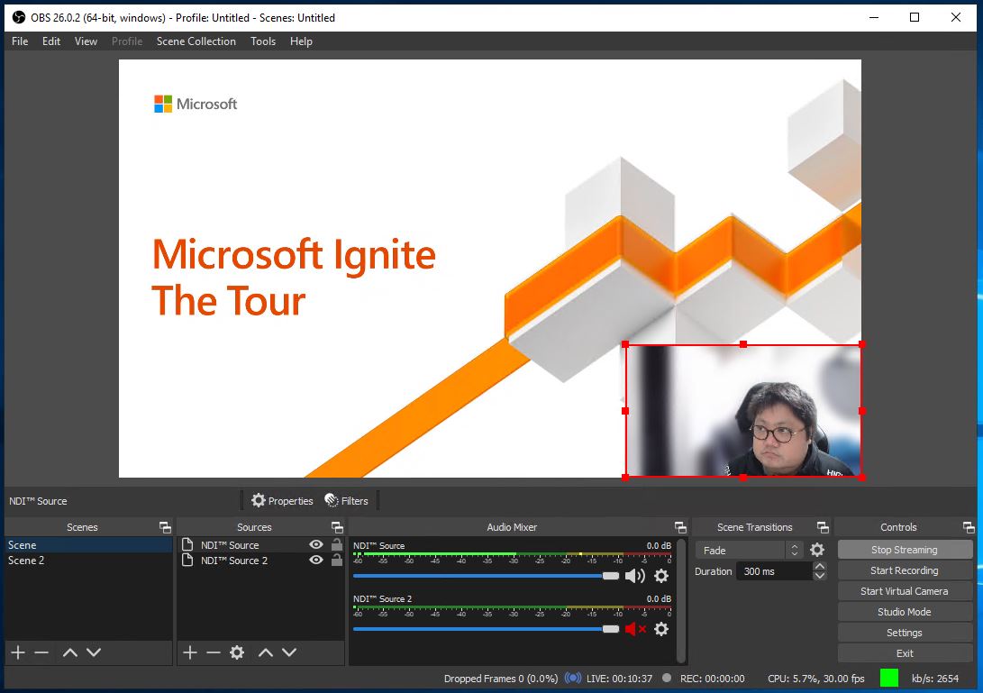
Task: Click the LIVE: 00:10:37 timer
Action: (x=619, y=679)
